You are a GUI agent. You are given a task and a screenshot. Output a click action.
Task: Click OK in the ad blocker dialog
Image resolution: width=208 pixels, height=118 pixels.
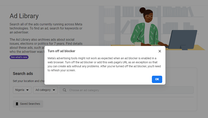(157, 79)
